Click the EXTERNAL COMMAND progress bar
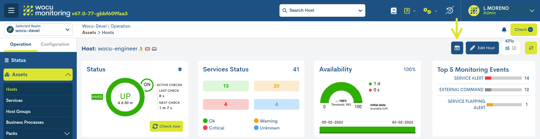The height and width of the screenshot is (139, 540). pyautogui.click(x=503, y=90)
